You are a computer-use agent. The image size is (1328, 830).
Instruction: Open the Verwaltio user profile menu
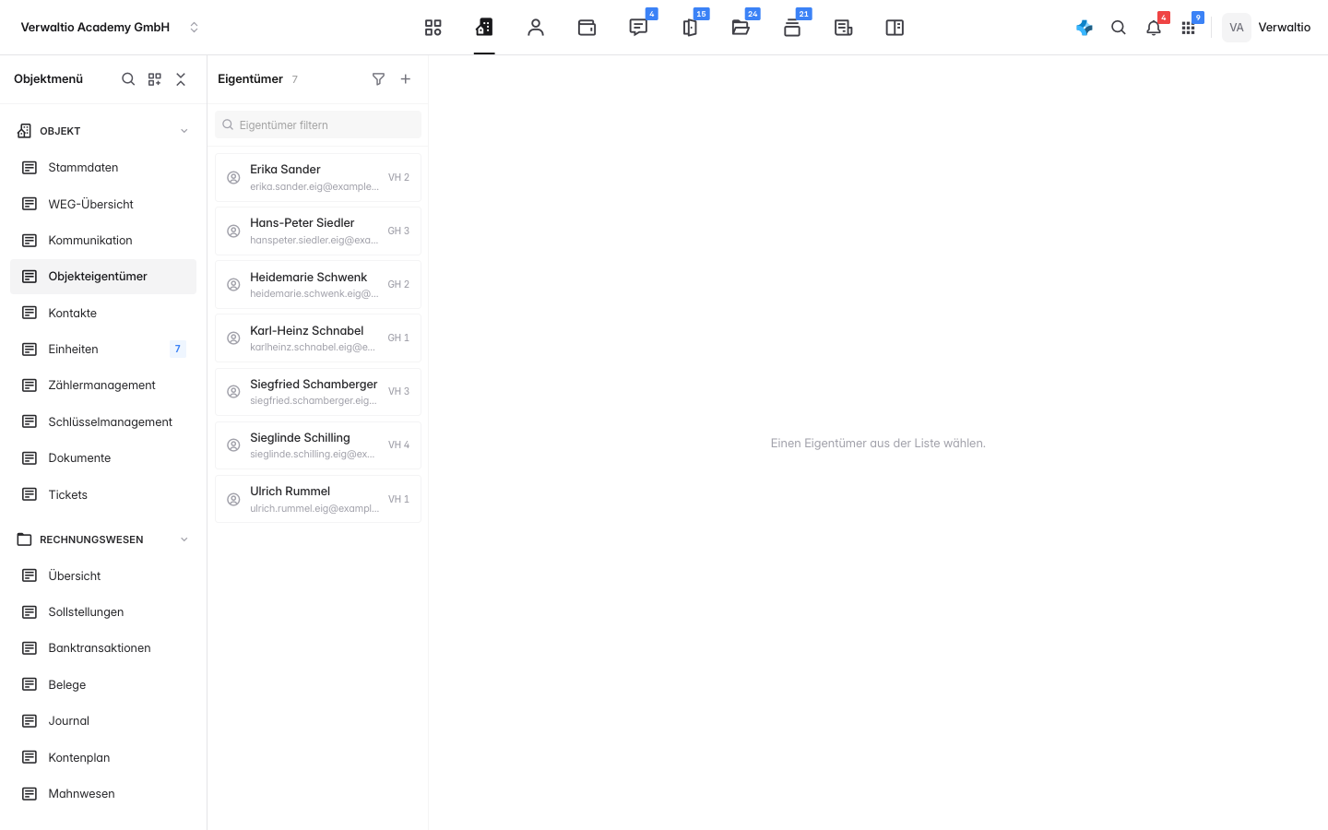coord(1267,28)
